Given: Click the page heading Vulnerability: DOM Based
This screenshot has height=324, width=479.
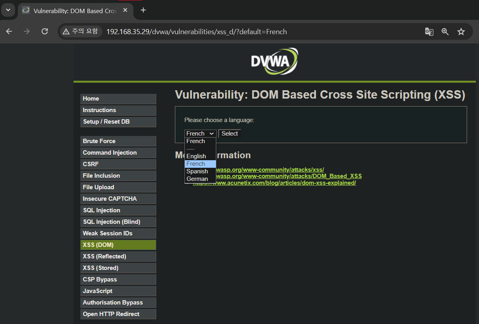Looking at the screenshot, I should pyautogui.click(x=320, y=95).
